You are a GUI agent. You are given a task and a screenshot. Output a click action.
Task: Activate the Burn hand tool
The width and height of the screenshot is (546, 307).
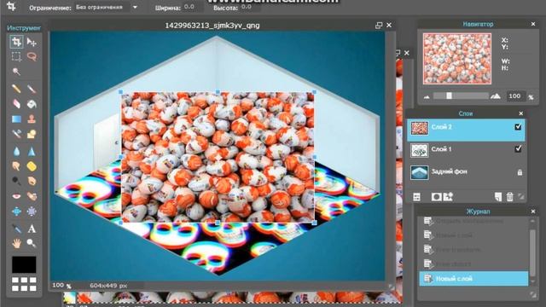tap(32, 181)
